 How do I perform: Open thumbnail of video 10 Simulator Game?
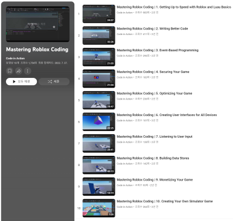click(99, 208)
